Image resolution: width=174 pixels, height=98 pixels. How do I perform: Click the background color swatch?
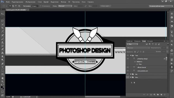[4, 89]
